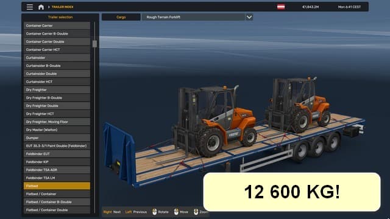Select Feldbinder TSA LM trailer

(x=57, y=178)
